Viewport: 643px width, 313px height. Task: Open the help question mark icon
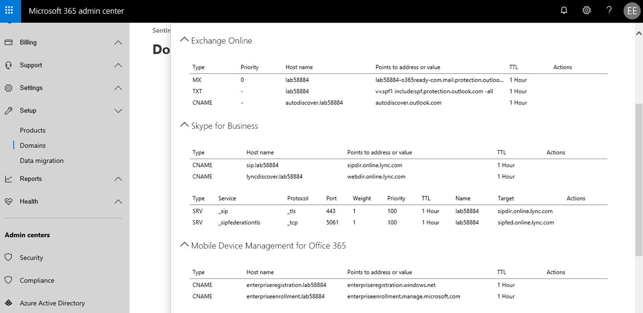609,11
